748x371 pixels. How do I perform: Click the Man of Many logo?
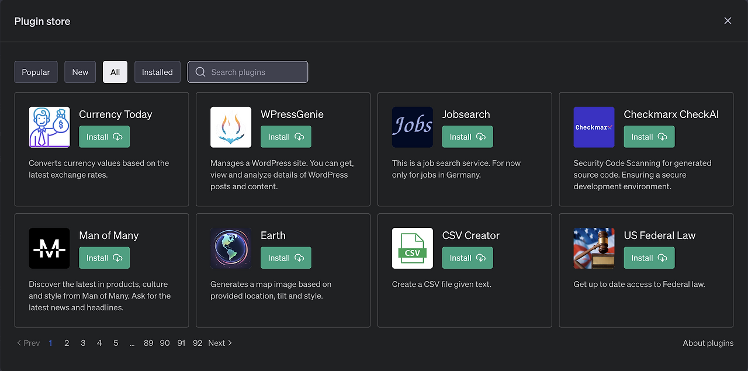[49, 248]
